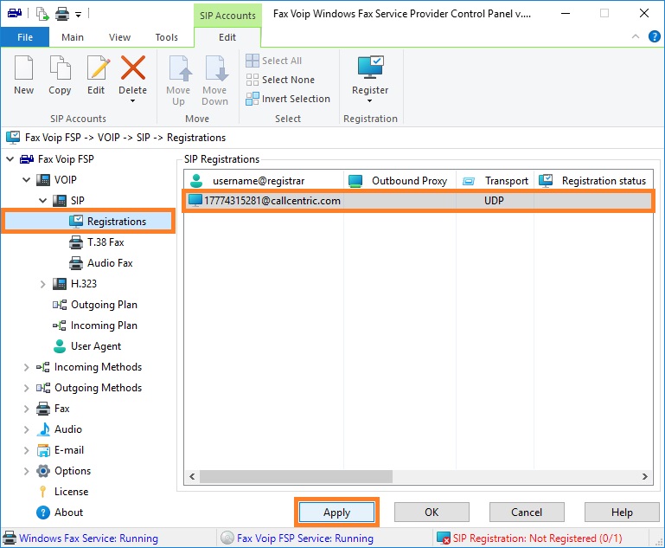Click the Register monitor icon

(x=370, y=68)
